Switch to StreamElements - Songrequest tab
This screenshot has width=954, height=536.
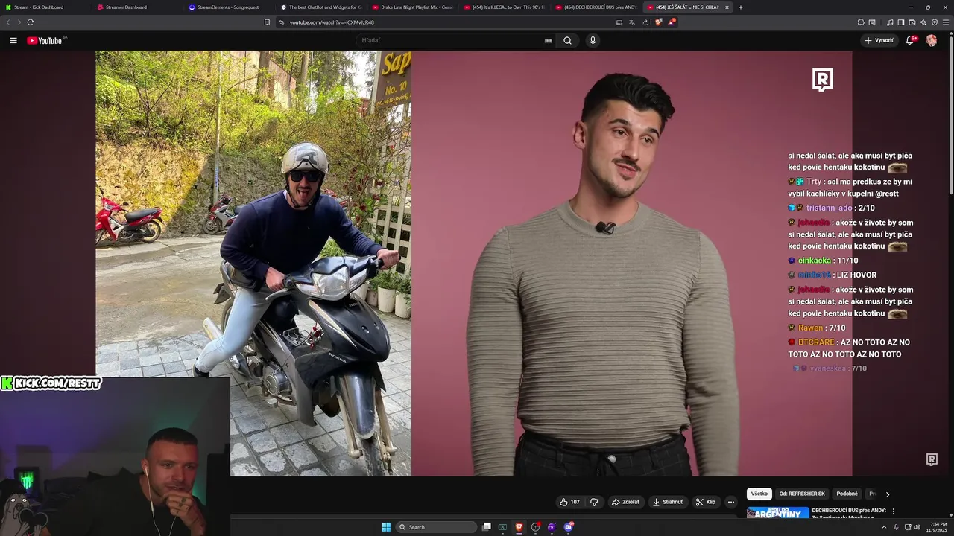pos(230,7)
